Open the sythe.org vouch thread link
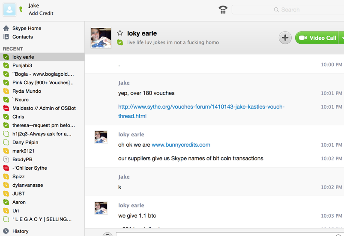This screenshot has width=344, height=236. point(201,111)
